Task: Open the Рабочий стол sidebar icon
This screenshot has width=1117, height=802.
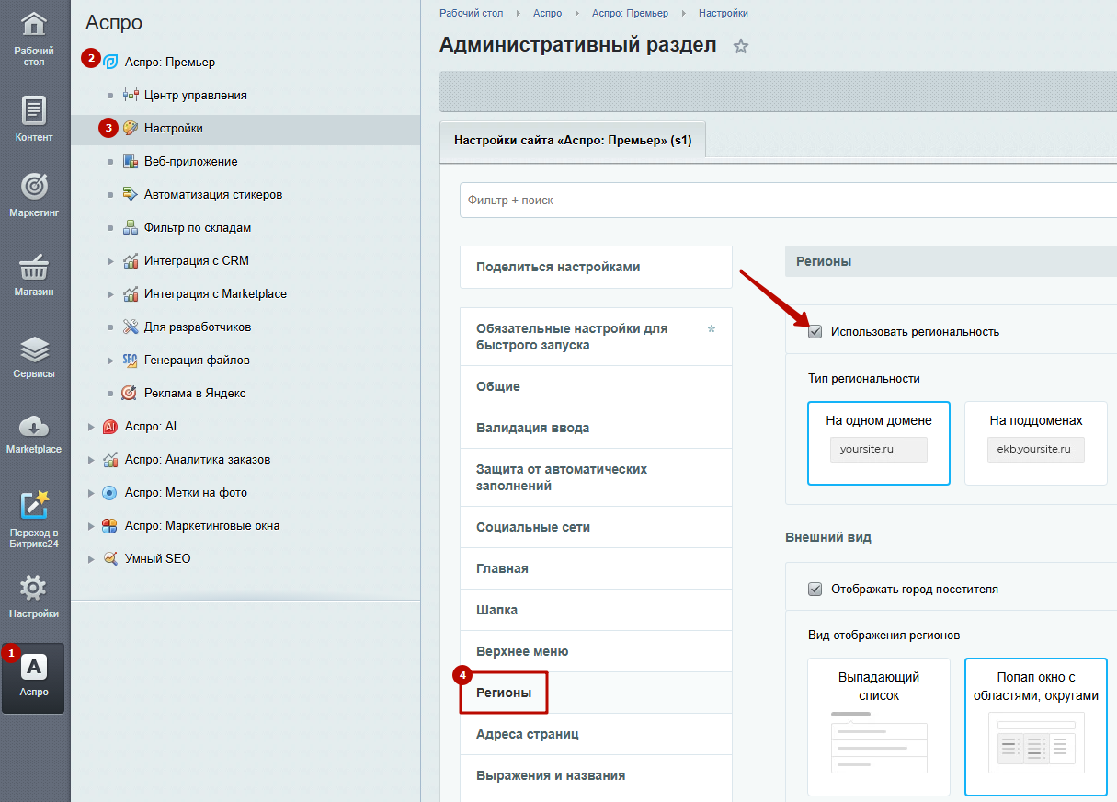Action: click(x=34, y=24)
